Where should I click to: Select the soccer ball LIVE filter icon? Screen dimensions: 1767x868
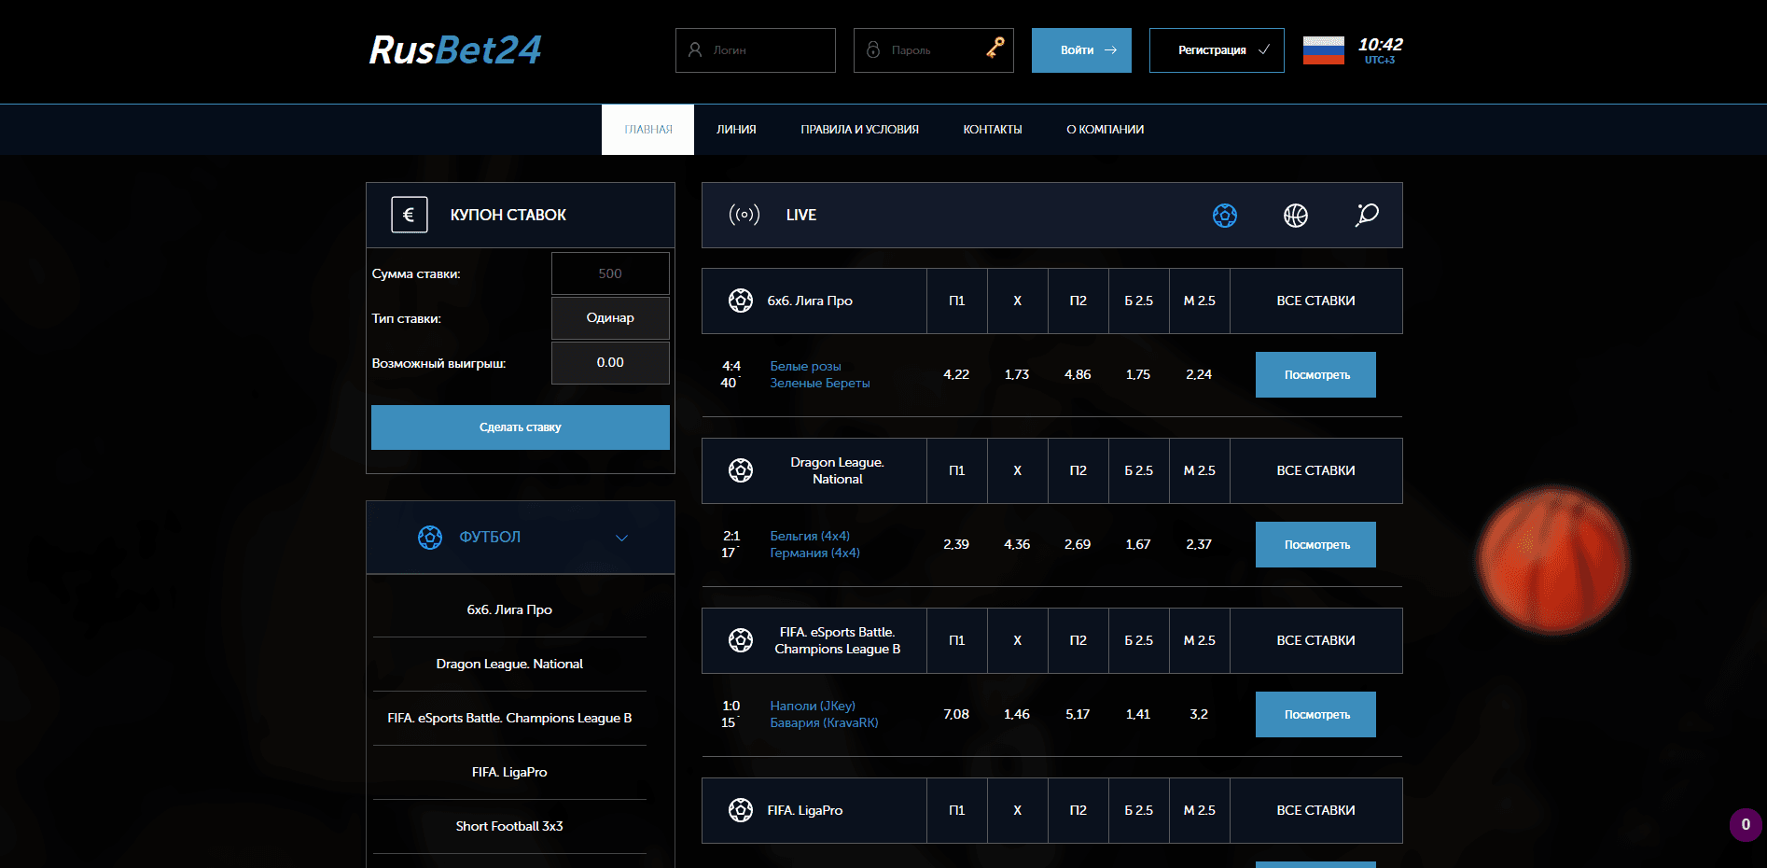[x=1224, y=216]
